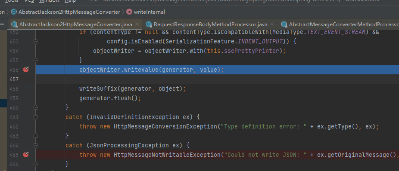399x171 pixels.
Task: Switch to RequestResponseBodyMethodProcessor.java tab
Action: [210, 24]
